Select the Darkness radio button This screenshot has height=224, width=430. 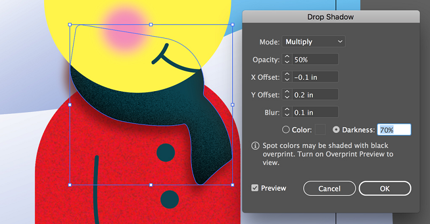click(337, 129)
